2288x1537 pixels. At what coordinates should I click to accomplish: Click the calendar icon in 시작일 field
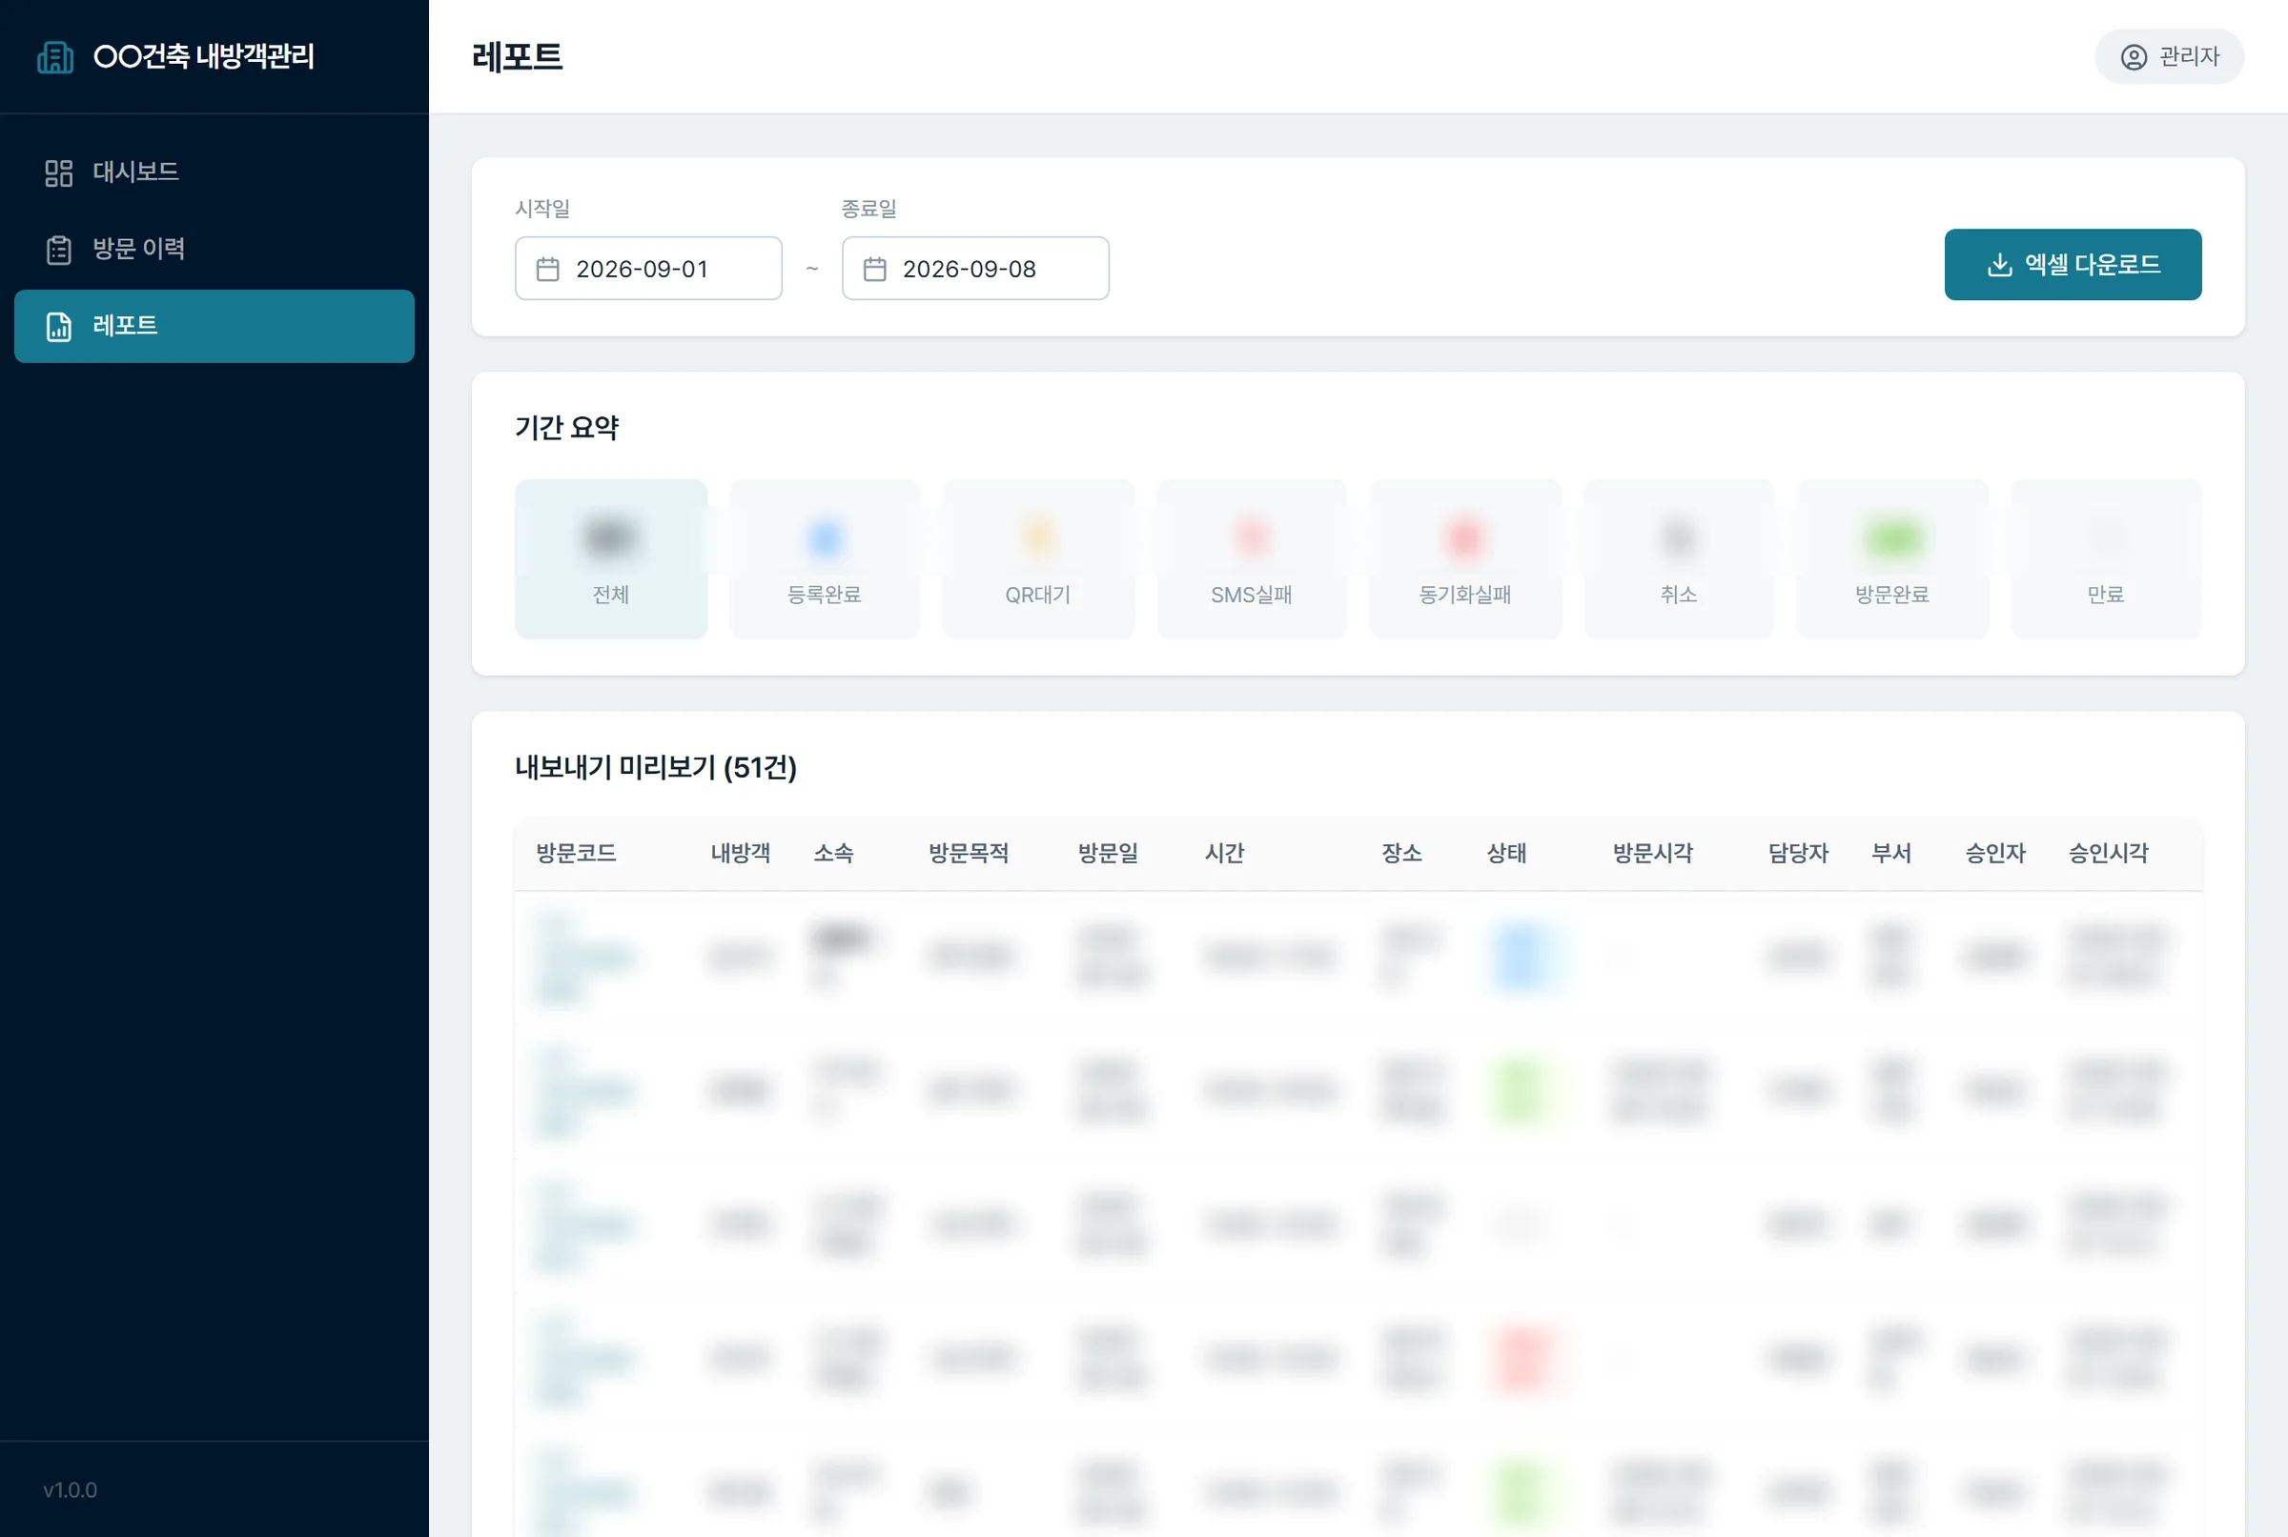click(x=548, y=269)
